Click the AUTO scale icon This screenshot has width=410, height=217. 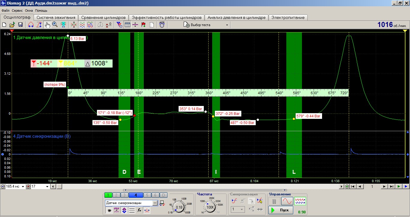pos(100,25)
